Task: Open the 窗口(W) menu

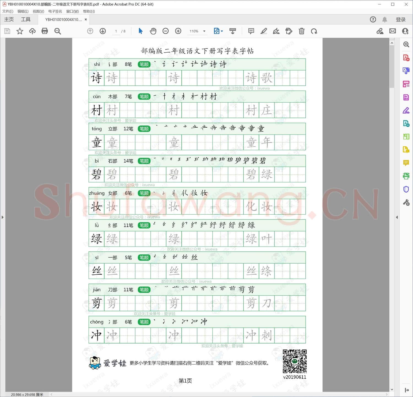Action: click(x=72, y=11)
